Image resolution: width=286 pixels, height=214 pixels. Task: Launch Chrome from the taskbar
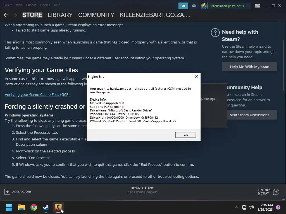(34, 207)
